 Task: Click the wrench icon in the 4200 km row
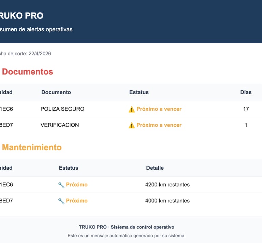61,185
